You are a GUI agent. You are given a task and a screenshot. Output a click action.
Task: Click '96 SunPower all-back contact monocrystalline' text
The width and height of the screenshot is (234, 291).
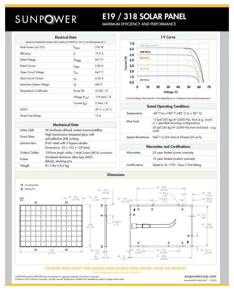(74, 130)
